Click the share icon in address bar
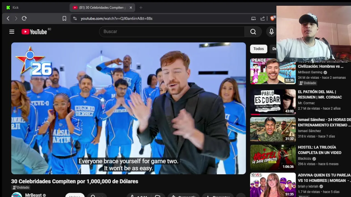The image size is (351, 197). [262, 18]
